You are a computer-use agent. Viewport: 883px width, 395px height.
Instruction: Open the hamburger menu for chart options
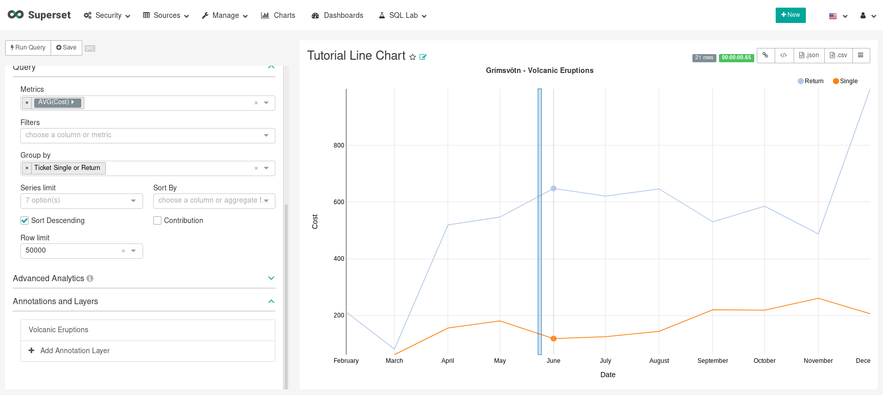[861, 55]
